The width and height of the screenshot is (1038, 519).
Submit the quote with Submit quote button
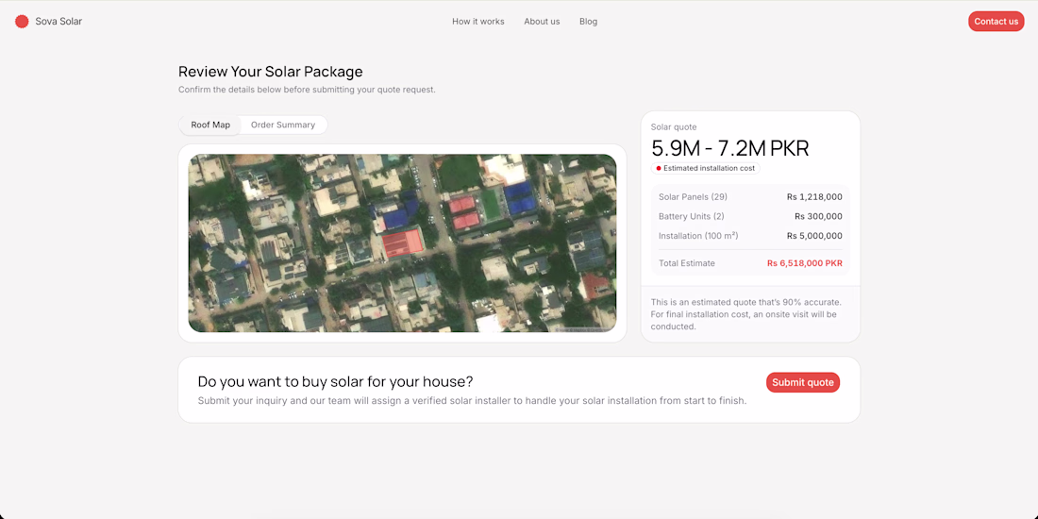[803, 382]
